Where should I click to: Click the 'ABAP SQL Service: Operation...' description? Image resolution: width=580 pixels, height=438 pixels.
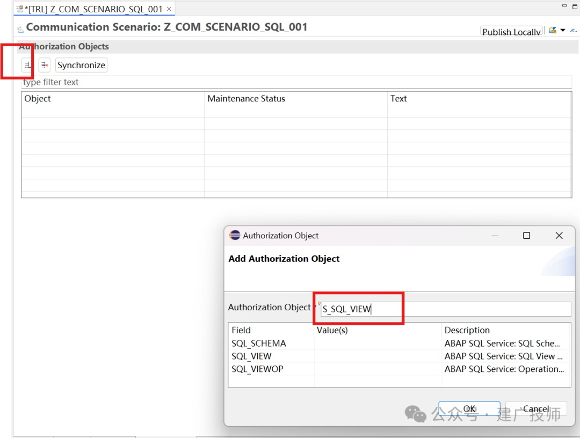click(504, 369)
